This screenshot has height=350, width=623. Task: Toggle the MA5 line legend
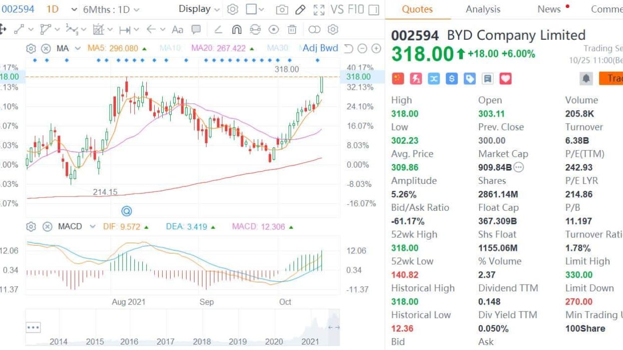coord(117,48)
